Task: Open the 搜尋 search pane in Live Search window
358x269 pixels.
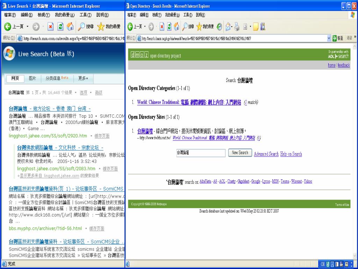Action: pyautogui.click(x=86, y=27)
